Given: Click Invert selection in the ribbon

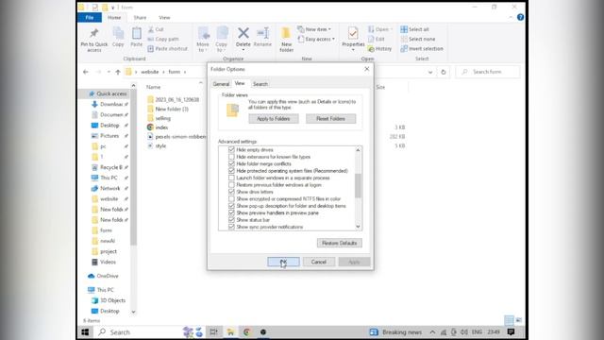Looking at the screenshot, I should click(422, 49).
